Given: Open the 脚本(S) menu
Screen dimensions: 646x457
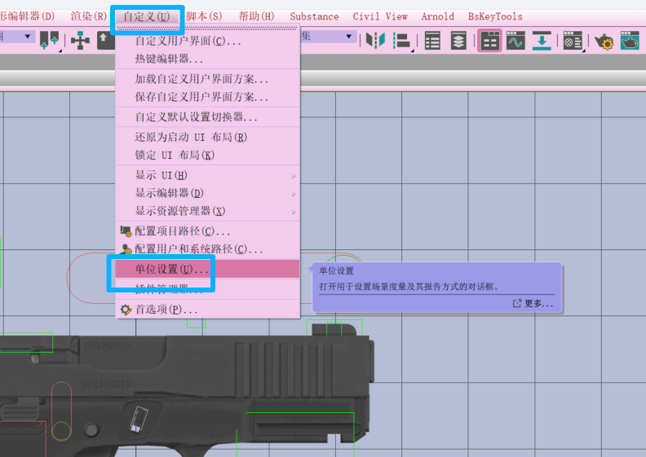Looking at the screenshot, I should point(204,16).
